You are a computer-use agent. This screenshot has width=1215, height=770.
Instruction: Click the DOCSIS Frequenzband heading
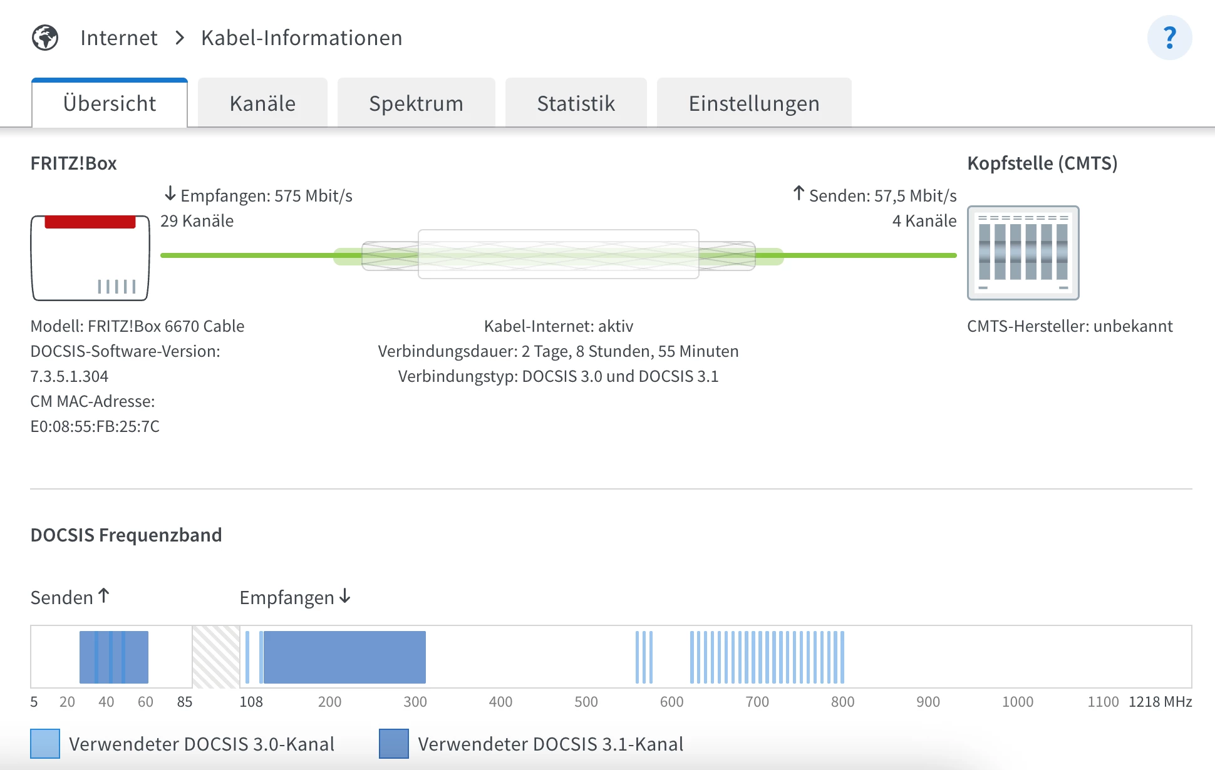pyautogui.click(x=126, y=535)
